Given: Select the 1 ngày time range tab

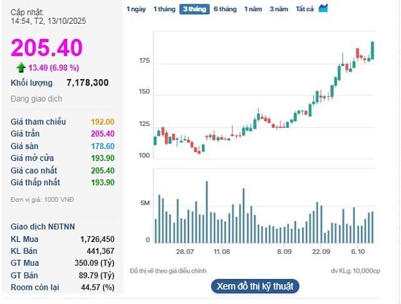Looking at the screenshot, I should pyautogui.click(x=136, y=9).
